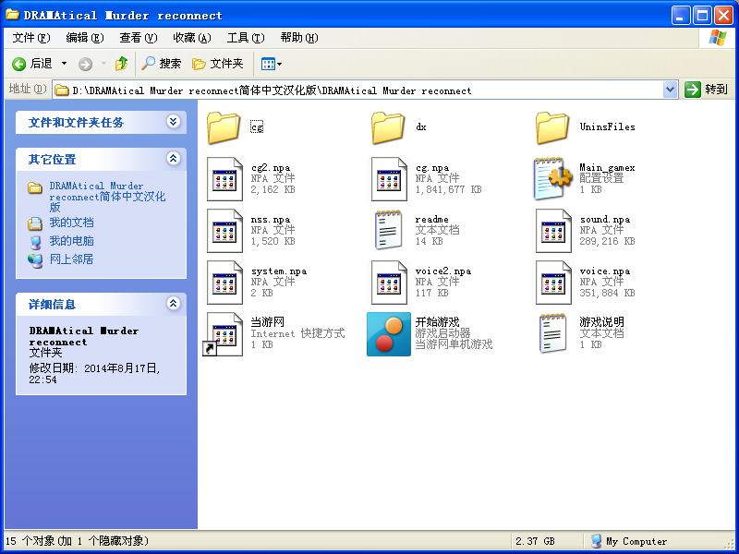Click the '游戏说明' file name label
Screen dimensions: 739x554
pos(602,322)
